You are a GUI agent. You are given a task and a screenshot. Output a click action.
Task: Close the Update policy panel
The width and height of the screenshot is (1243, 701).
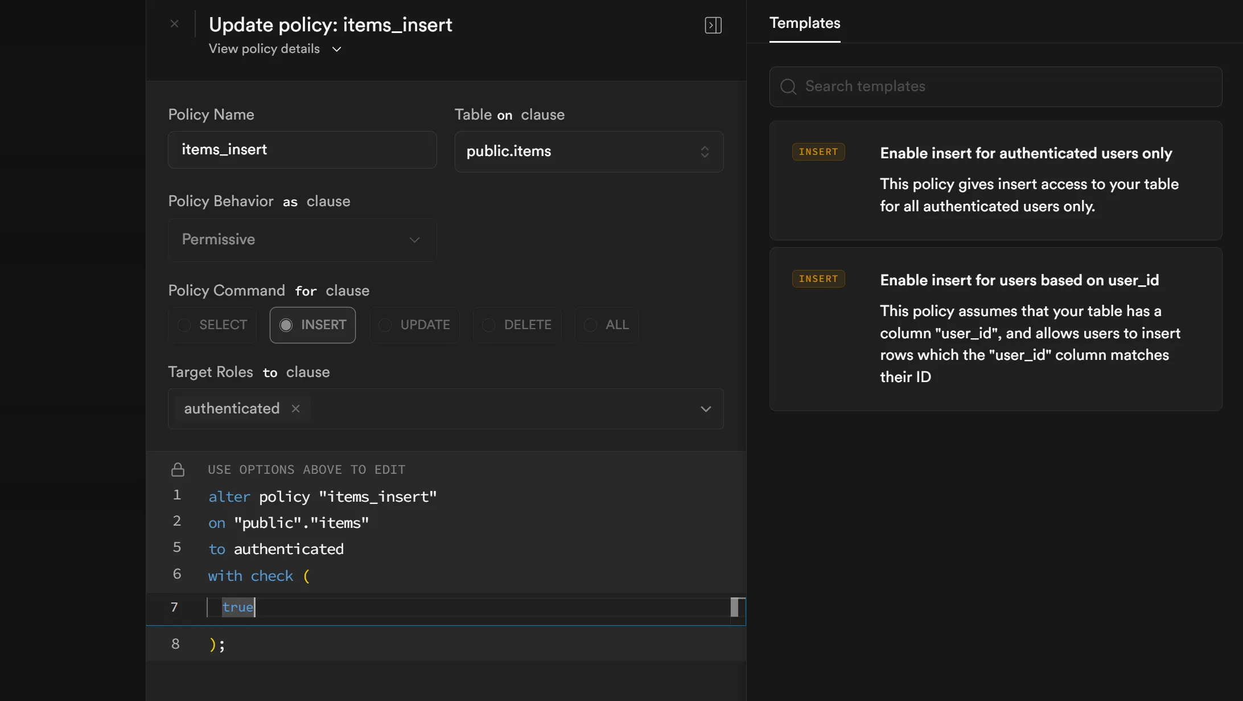point(175,24)
